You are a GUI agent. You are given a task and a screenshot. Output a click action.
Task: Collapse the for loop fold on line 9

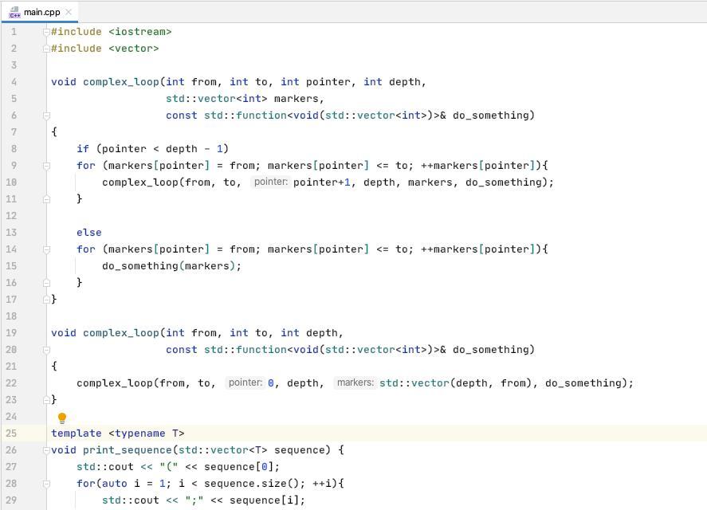(46, 166)
